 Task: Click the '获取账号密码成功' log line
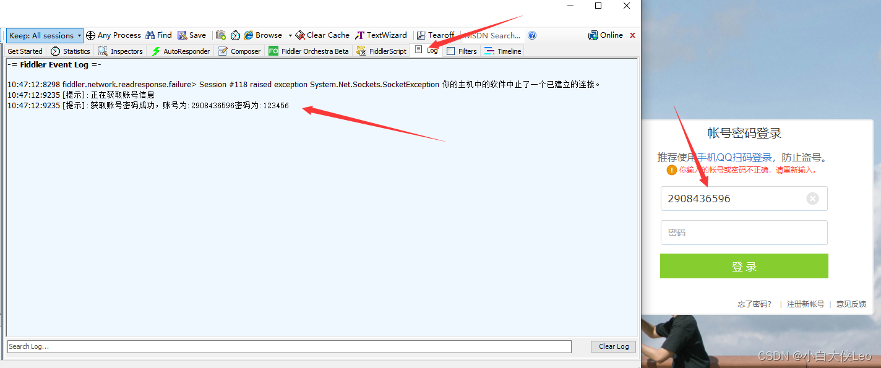click(x=148, y=106)
